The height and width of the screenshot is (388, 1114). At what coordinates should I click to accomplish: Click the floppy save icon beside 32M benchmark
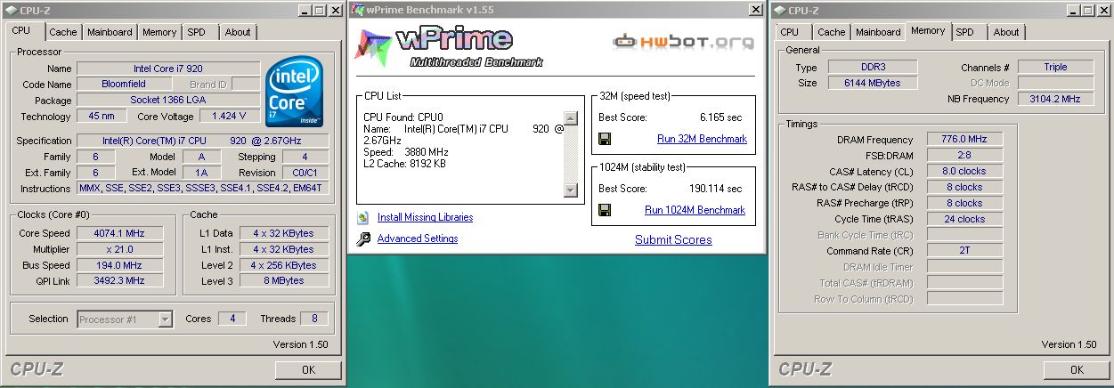tap(605, 139)
